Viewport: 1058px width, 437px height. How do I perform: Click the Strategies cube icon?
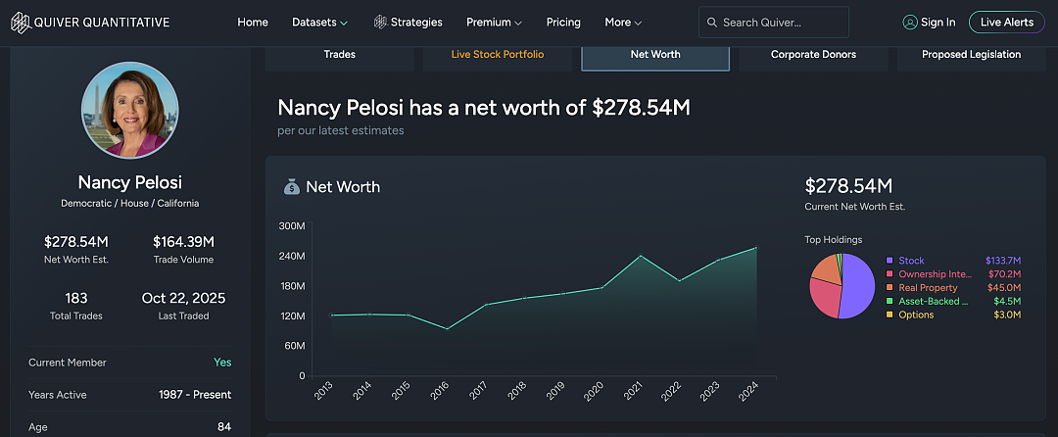tap(380, 23)
